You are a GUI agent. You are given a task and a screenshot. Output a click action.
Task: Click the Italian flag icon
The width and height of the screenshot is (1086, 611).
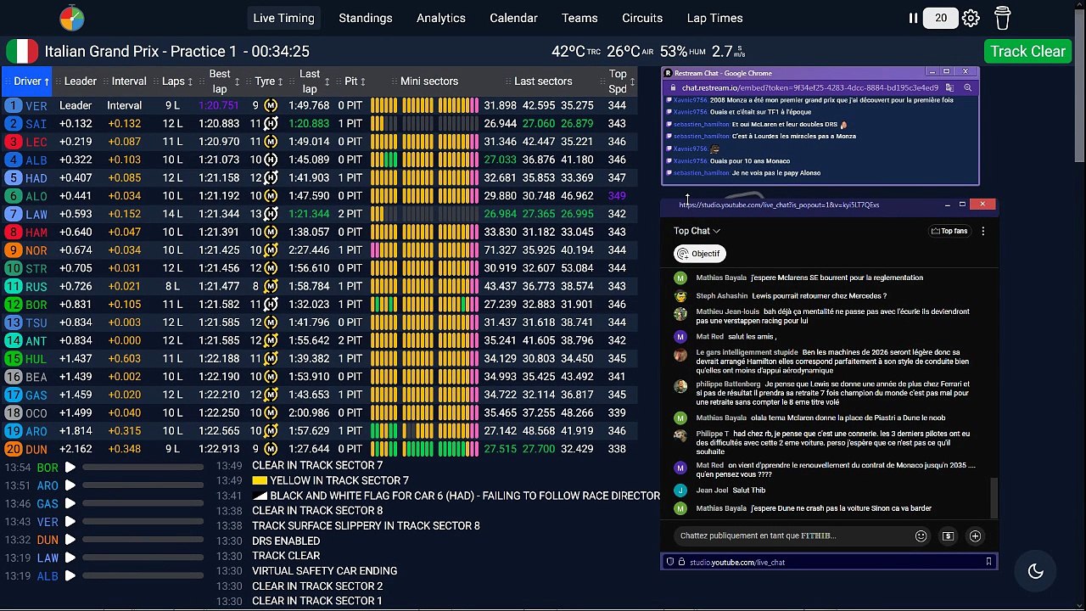point(22,51)
